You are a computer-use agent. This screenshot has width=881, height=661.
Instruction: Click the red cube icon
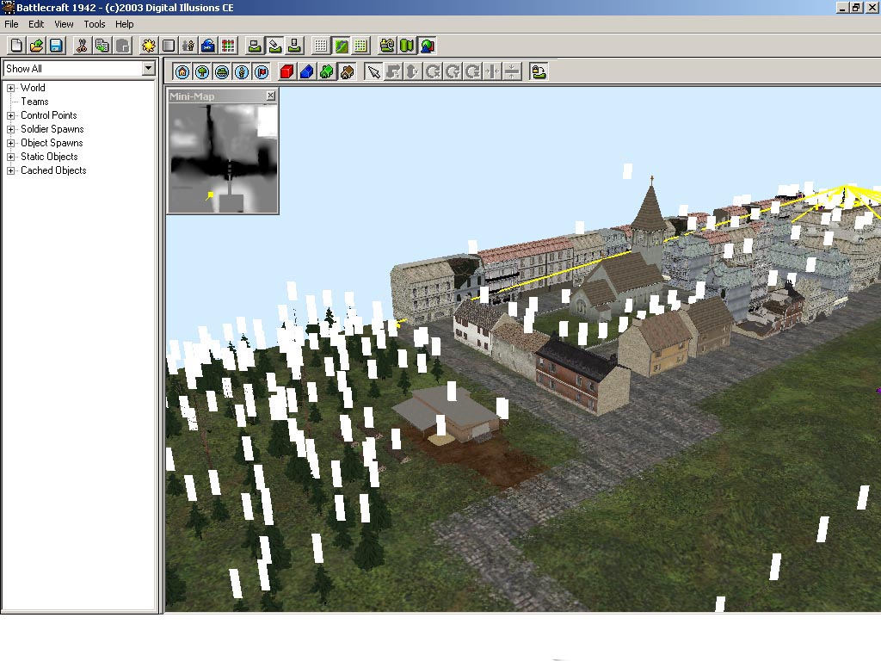coord(287,72)
